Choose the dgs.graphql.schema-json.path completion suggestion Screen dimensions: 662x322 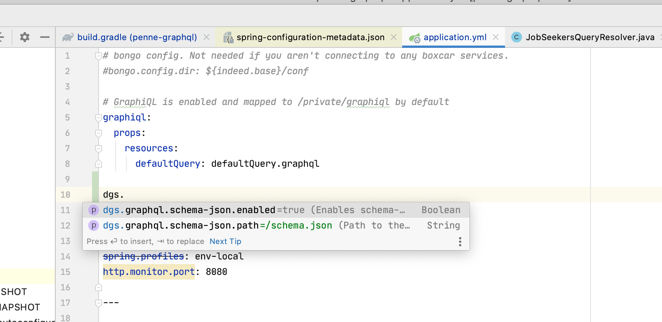(x=276, y=225)
